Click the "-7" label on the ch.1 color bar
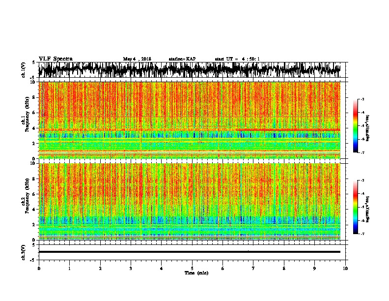The image size is (389, 301). 362,152
